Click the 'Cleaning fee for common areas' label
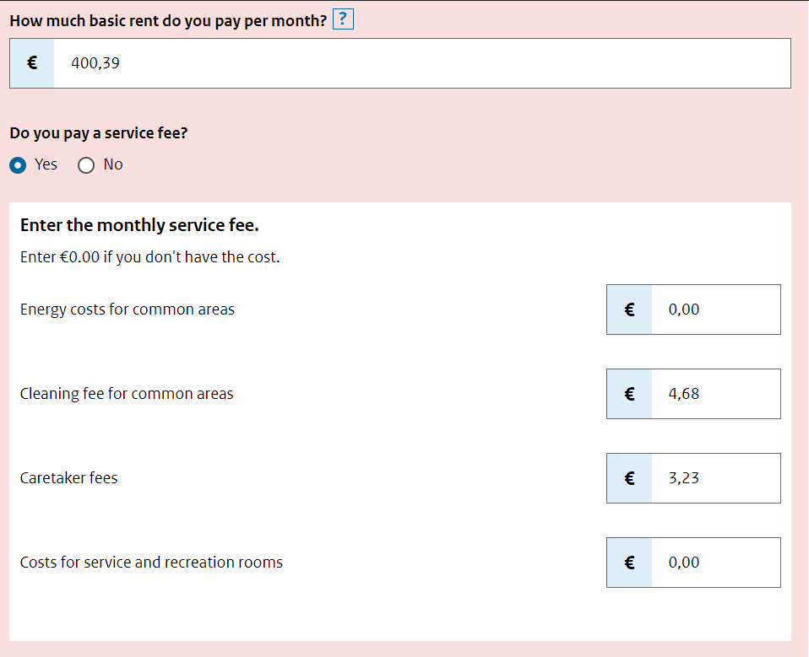 tap(127, 394)
